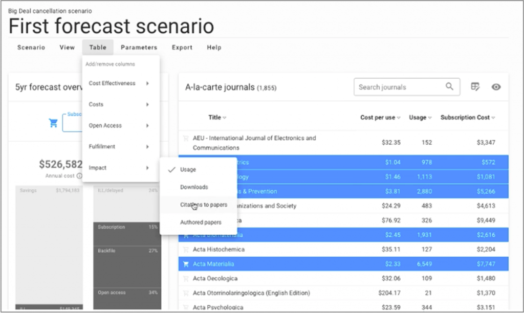
Task: Sort by the Usage column header
Action: 421,117
